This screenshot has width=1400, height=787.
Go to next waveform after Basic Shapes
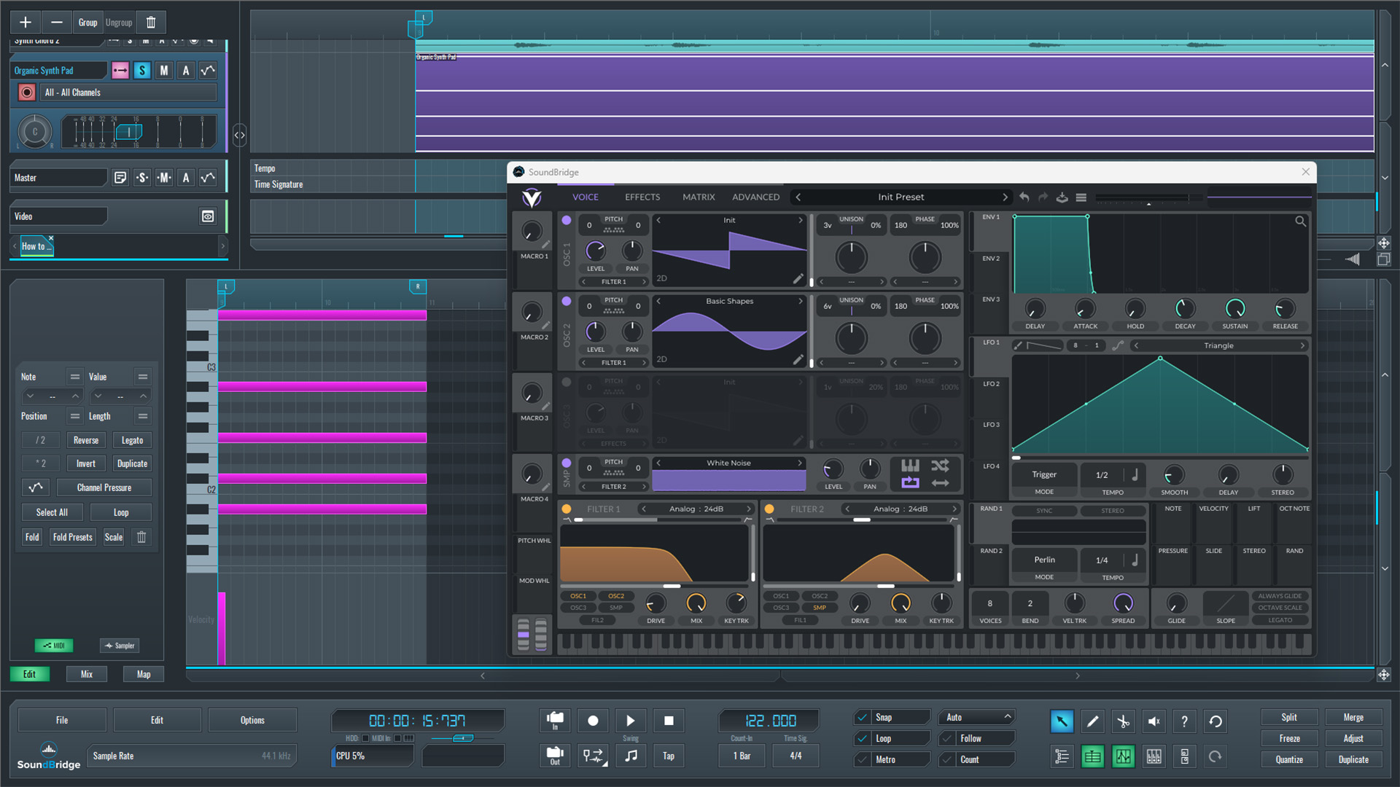coord(800,301)
